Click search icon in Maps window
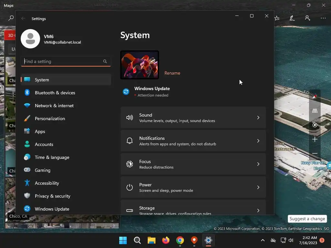Screen dimensions: 331x248 [x=11, y=18]
